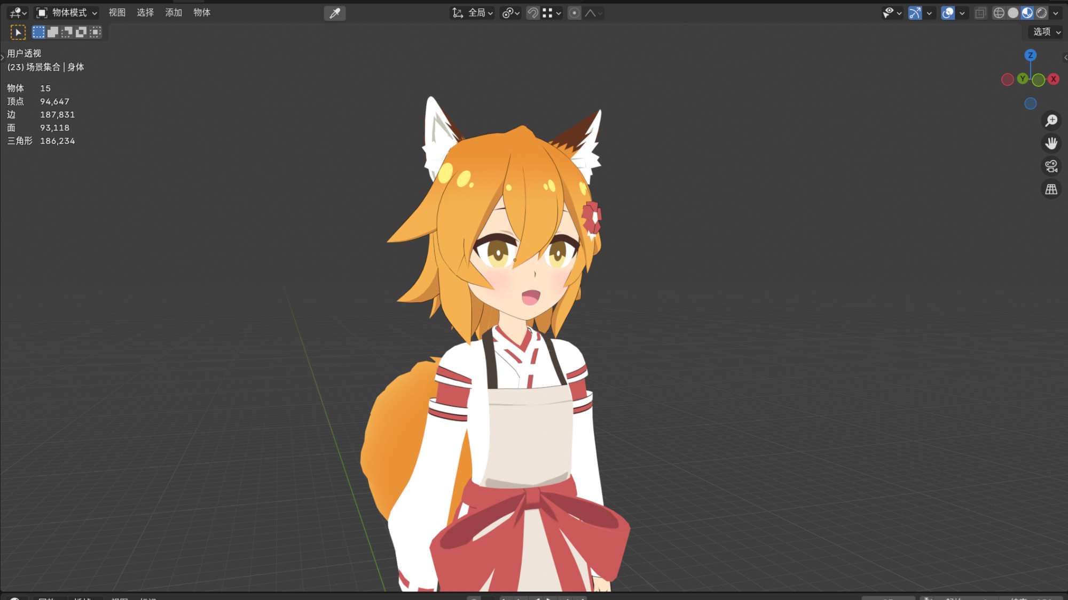The height and width of the screenshot is (600, 1068).
Task: Click the eyedropper tool in the header
Action: pos(335,13)
